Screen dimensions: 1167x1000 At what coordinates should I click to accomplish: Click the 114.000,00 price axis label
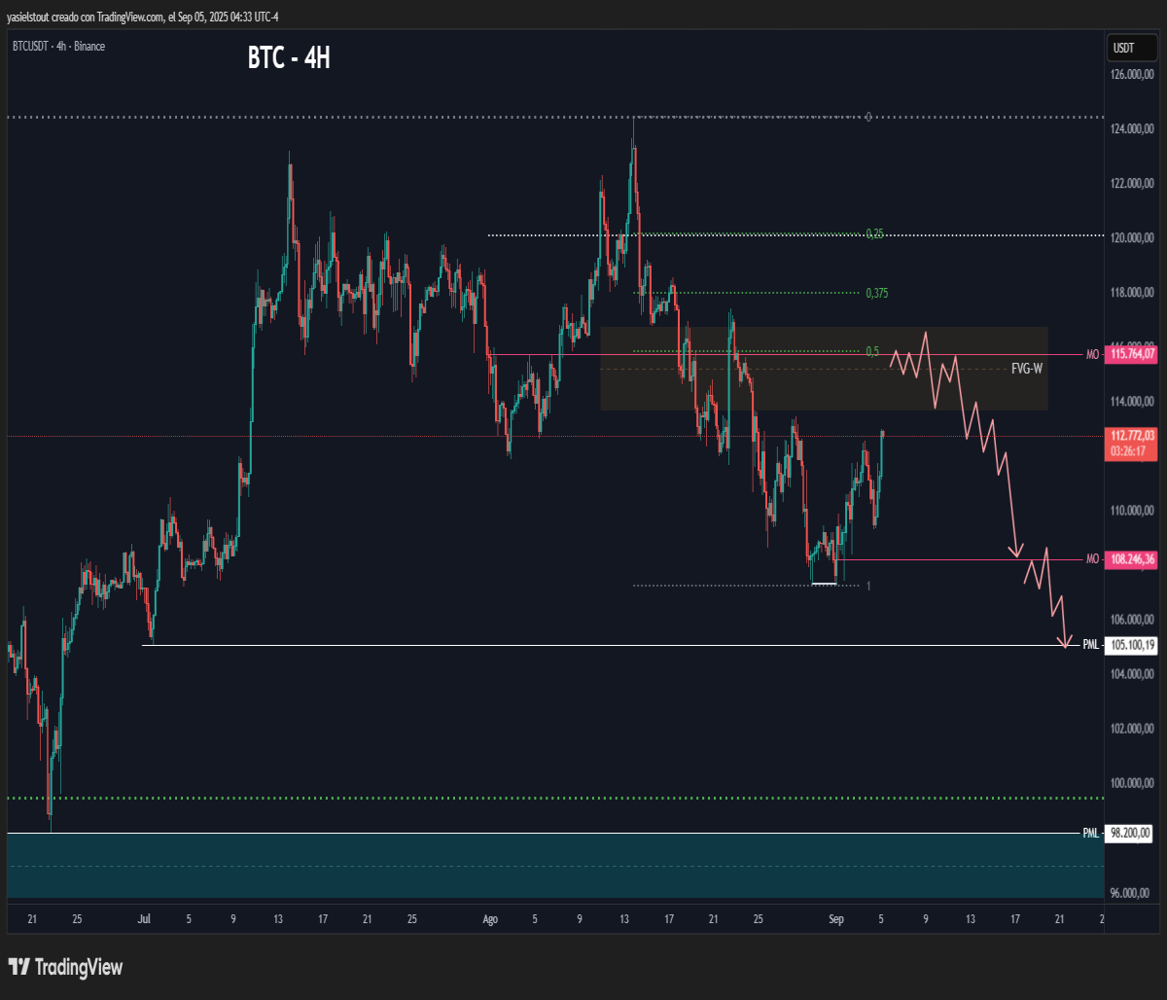click(1132, 401)
